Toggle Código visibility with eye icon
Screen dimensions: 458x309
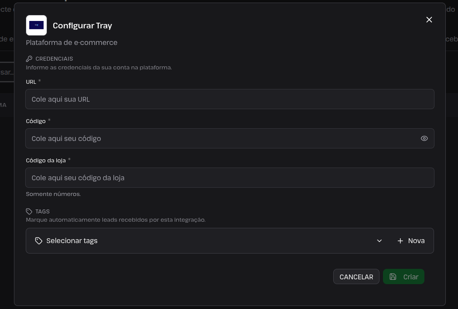click(424, 138)
